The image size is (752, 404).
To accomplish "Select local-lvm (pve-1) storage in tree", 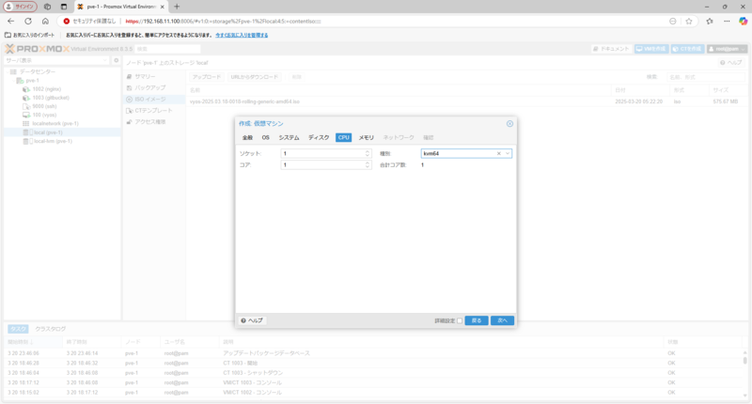I will coord(62,141).
